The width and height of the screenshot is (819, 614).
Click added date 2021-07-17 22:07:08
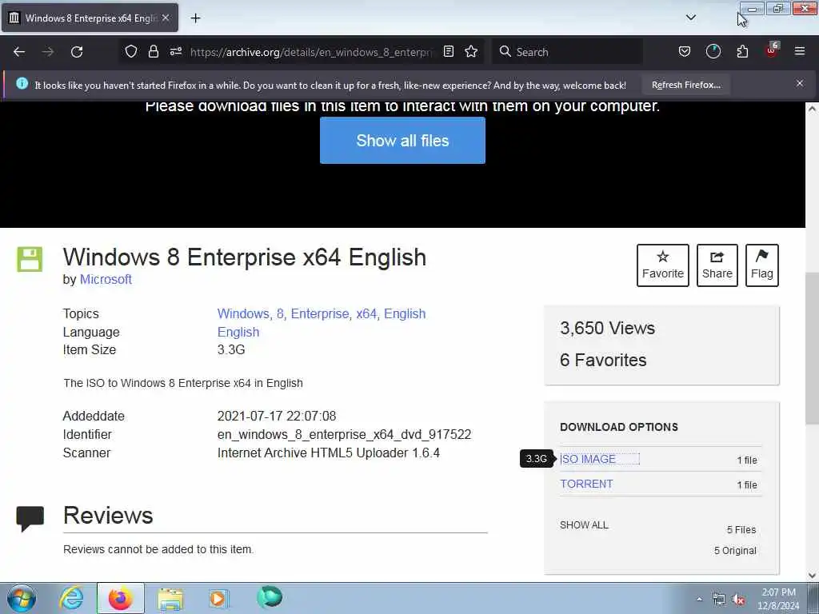pos(277,416)
